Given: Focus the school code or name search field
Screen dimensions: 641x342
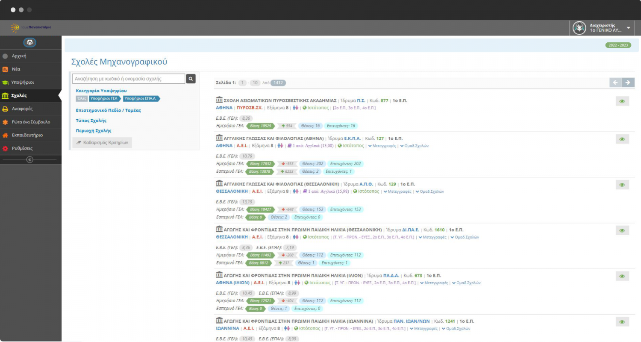Looking at the screenshot, I should click(x=129, y=79).
